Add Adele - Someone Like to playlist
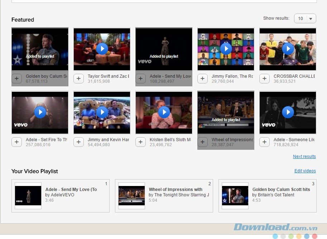Screen dimensions: 327x239 click(265, 142)
